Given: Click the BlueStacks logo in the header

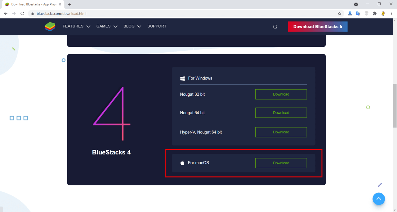Looking at the screenshot, I should 50,27.
